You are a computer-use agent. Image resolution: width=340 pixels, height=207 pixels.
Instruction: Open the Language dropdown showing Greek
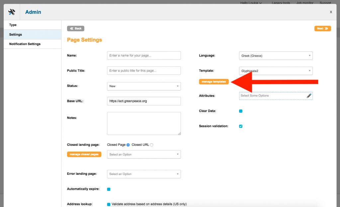(276, 56)
